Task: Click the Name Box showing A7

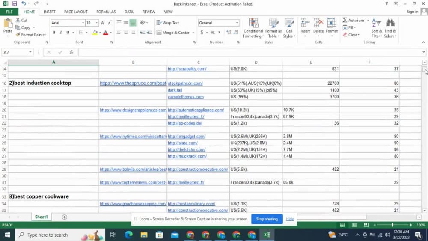Action: (x=18, y=52)
